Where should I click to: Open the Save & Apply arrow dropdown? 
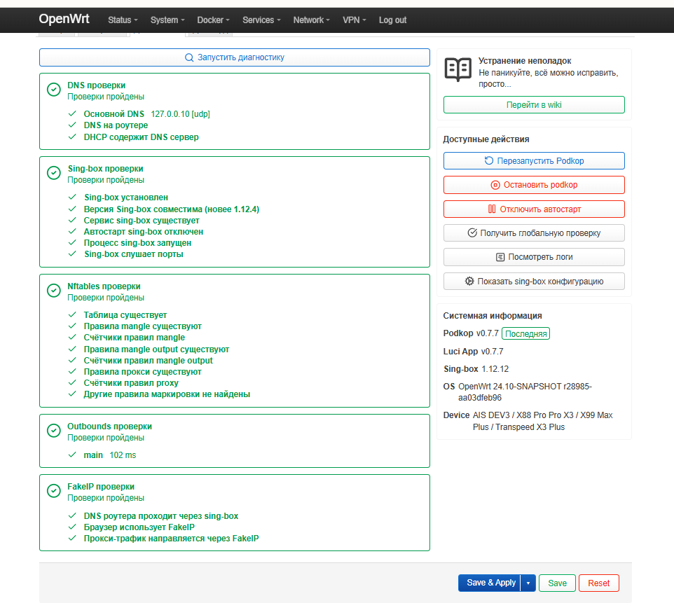click(528, 583)
